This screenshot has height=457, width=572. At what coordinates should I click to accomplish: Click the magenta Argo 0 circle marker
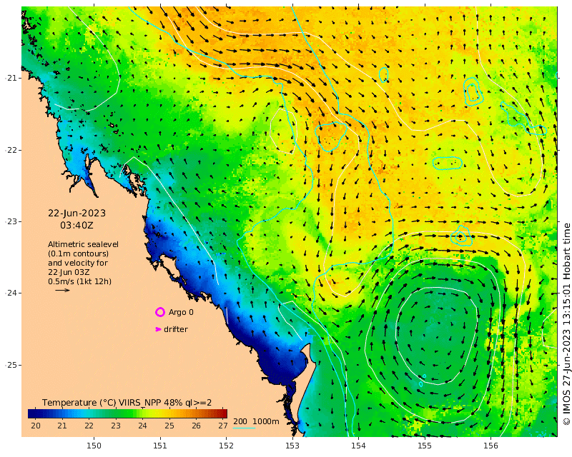point(160,312)
